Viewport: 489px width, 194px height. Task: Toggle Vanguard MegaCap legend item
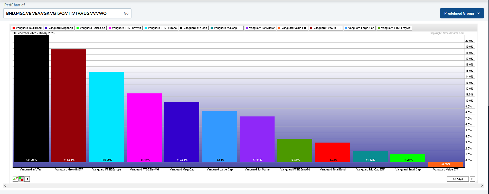click(x=59, y=28)
